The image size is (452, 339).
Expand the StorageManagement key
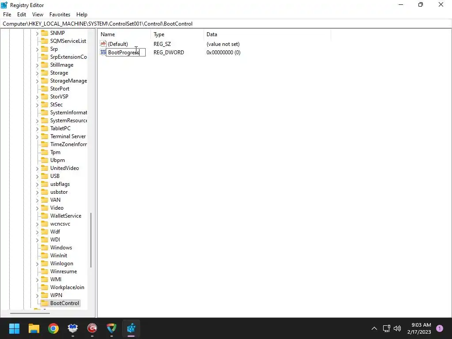37,81
